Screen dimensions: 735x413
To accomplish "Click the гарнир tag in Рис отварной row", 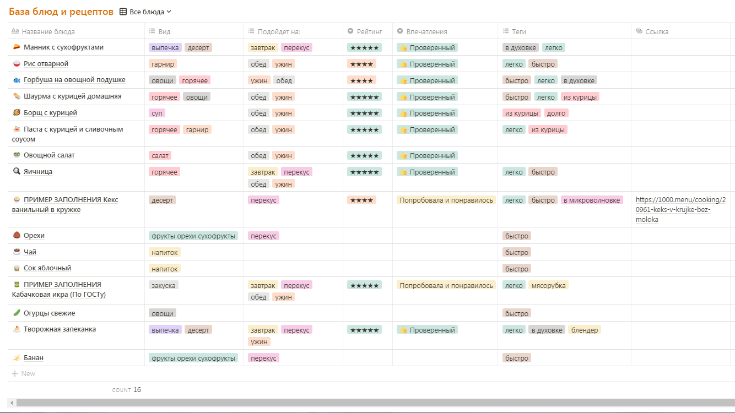I will point(163,64).
